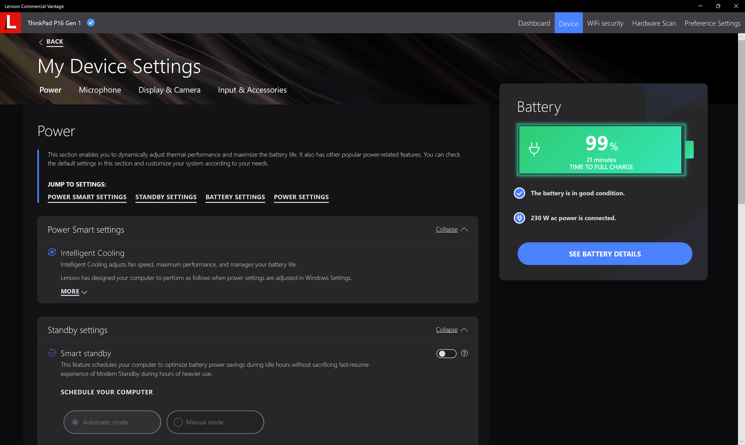Click the battery good condition check icon
The height and width of the screenshot is (445, 745).
tap(519, 193)
